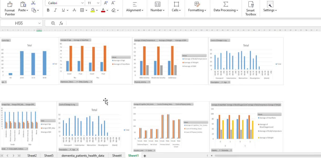Cut selection with the scissors icon
The image size is (321, 158).
[33, 3]
